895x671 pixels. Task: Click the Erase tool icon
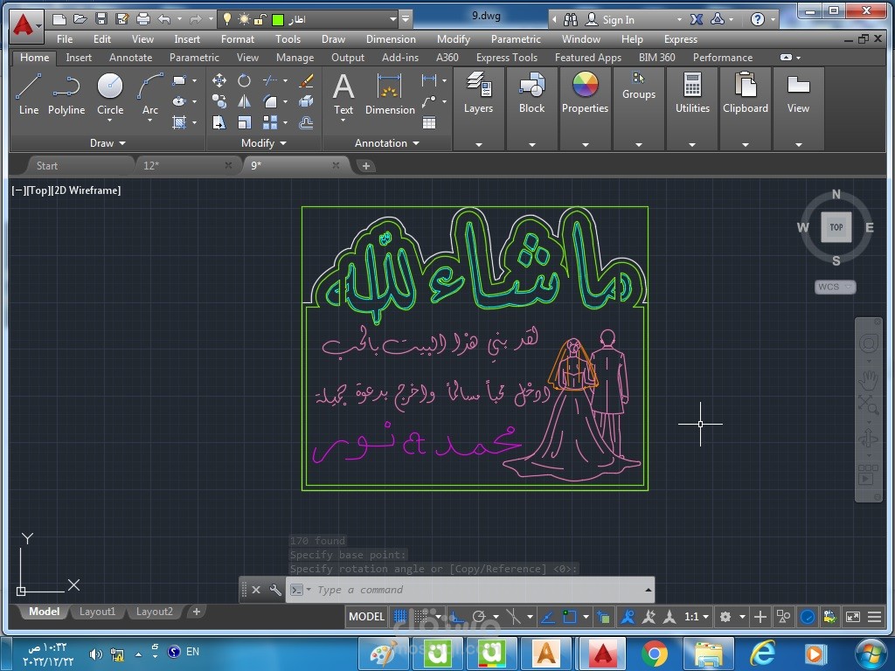coord(307,80)
